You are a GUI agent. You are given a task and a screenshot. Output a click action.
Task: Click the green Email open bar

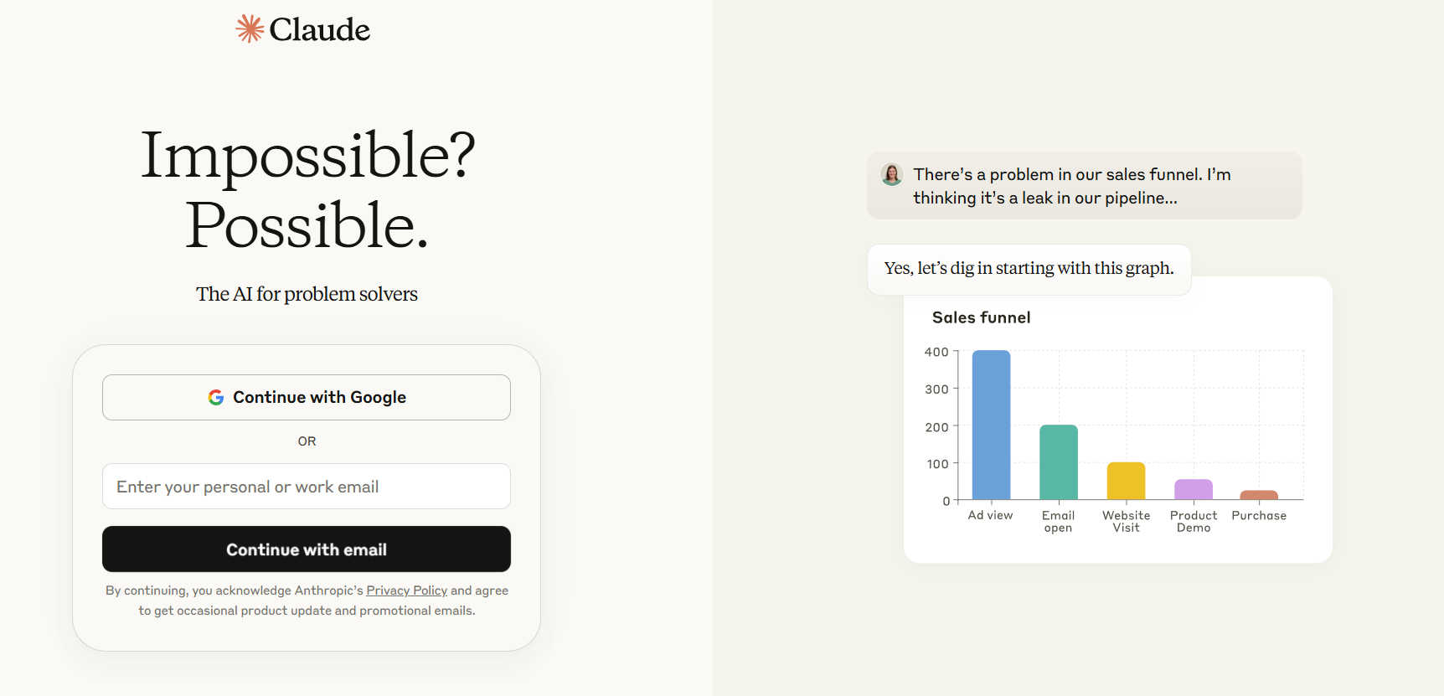[x=1059, y=462]
